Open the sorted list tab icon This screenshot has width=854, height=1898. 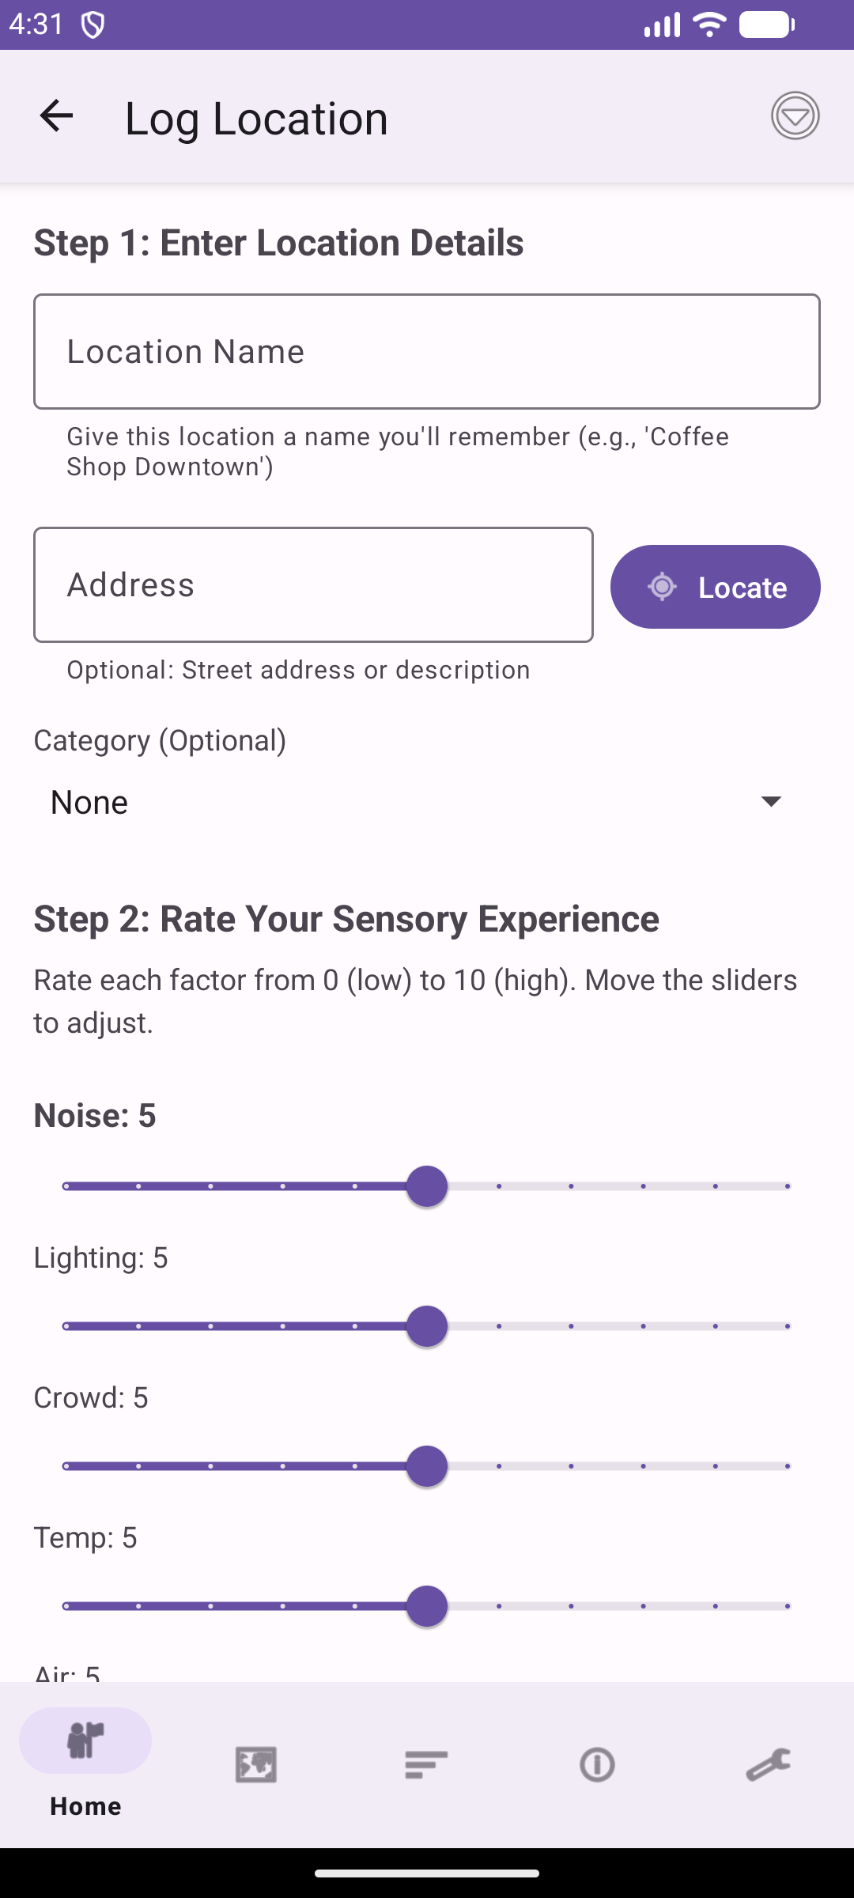pos(426,1764)
